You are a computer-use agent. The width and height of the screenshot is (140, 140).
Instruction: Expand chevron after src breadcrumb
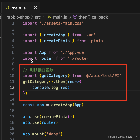click(x=44, y=17)
